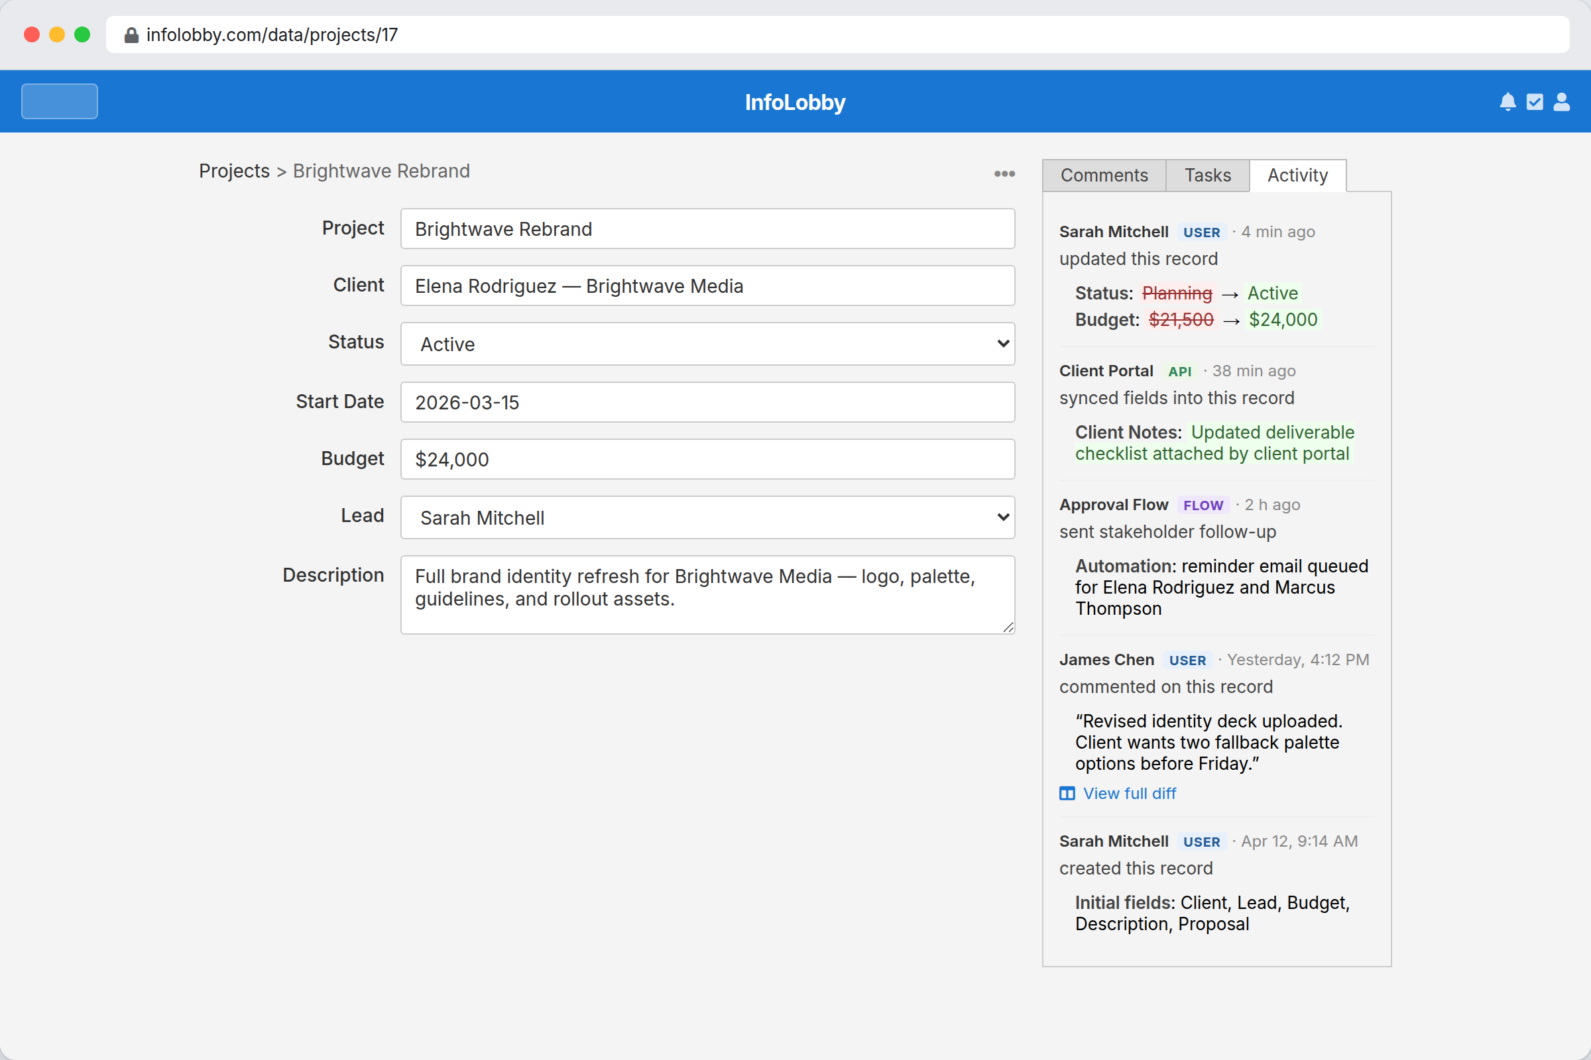This screenshot has height=1060, width=1591.
Task: Open the Status dropdown showing Active
Action: [707, 343]
